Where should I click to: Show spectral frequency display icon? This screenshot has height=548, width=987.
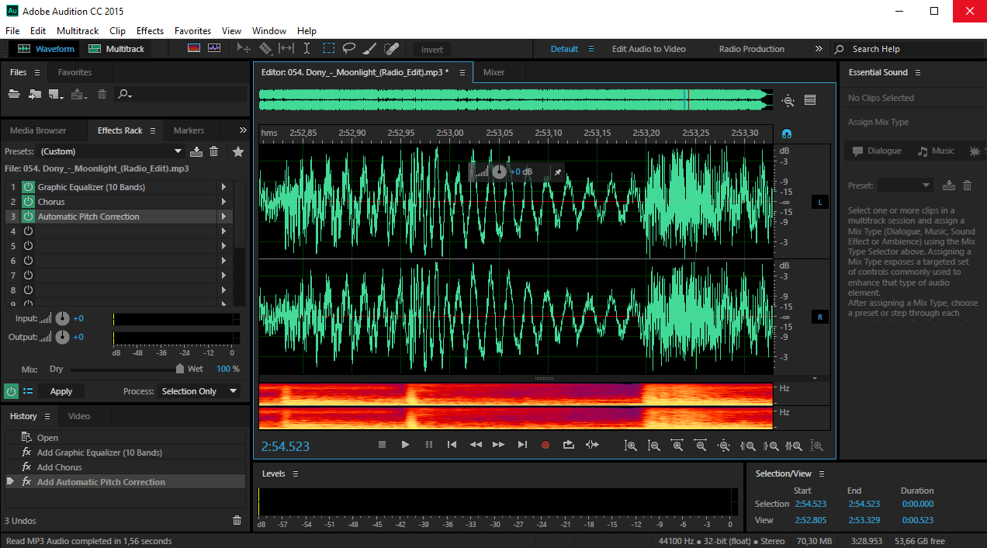(194, 48)
